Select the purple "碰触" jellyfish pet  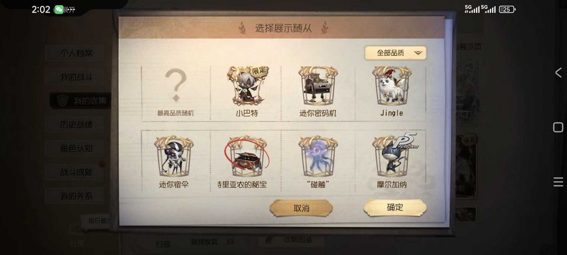[x=318, y=156]
